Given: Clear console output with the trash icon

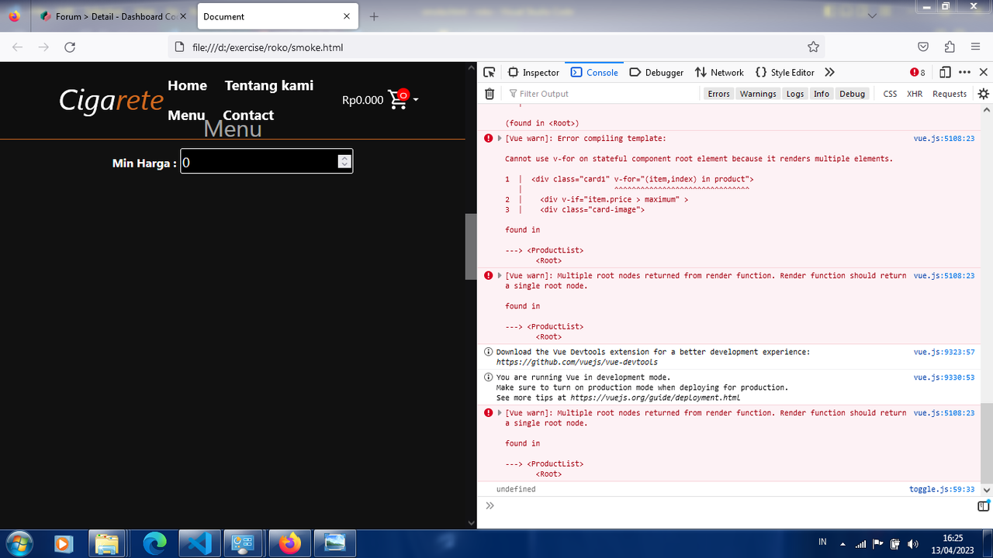Looking at the screenshot, I should tap(490, 94).
